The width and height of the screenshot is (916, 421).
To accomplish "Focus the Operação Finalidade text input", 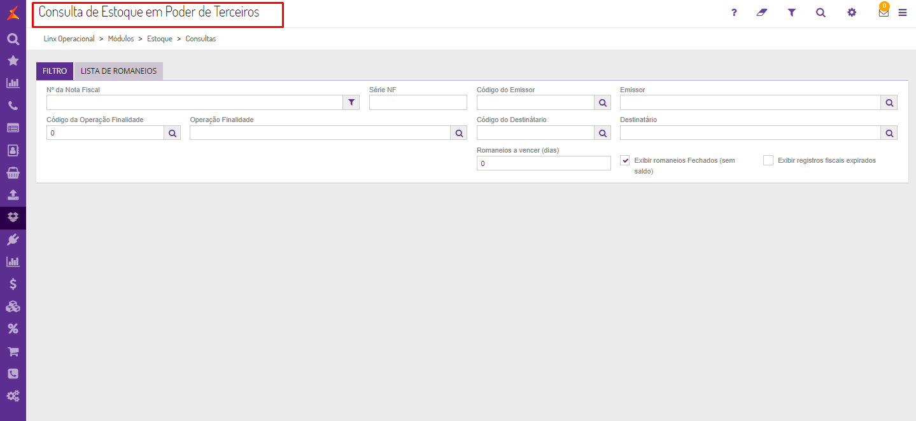I will tap(320, 132).
